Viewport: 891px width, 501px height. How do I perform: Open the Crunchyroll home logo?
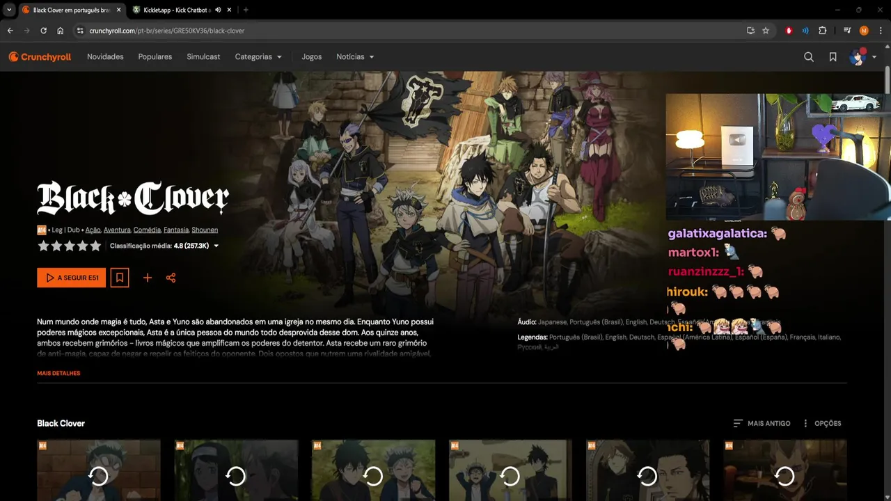pos(40,57)
